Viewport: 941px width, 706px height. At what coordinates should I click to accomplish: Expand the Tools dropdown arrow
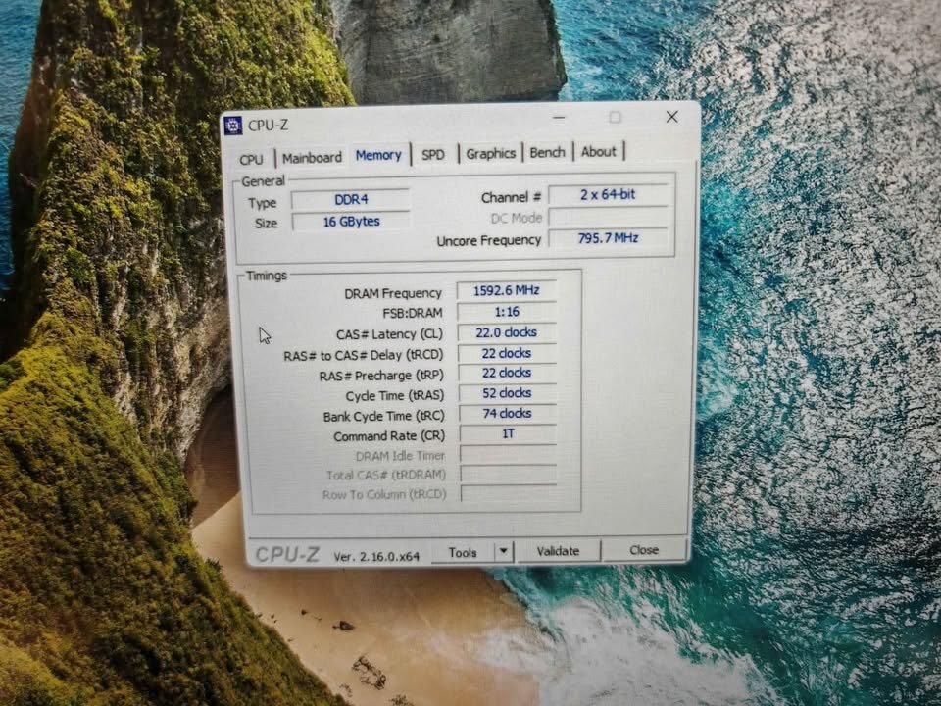(x=504, y=552)
